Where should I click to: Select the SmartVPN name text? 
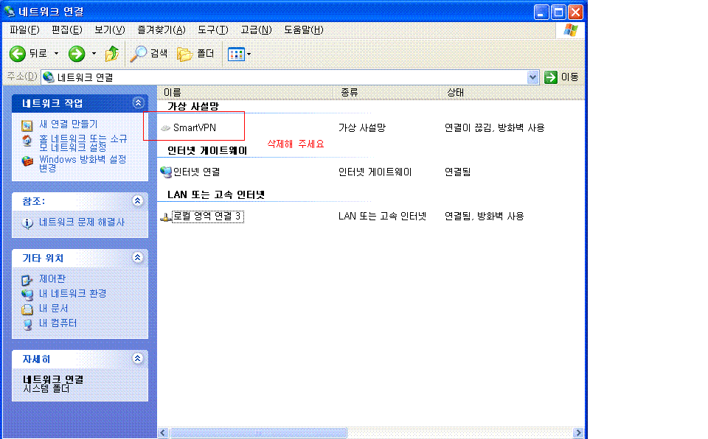click(x=195, y=128)
